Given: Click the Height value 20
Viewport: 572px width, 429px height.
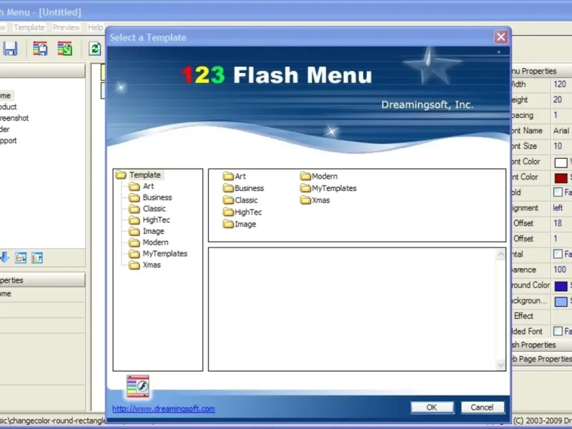Looking at the screenshot, I should tap(558, 99).
